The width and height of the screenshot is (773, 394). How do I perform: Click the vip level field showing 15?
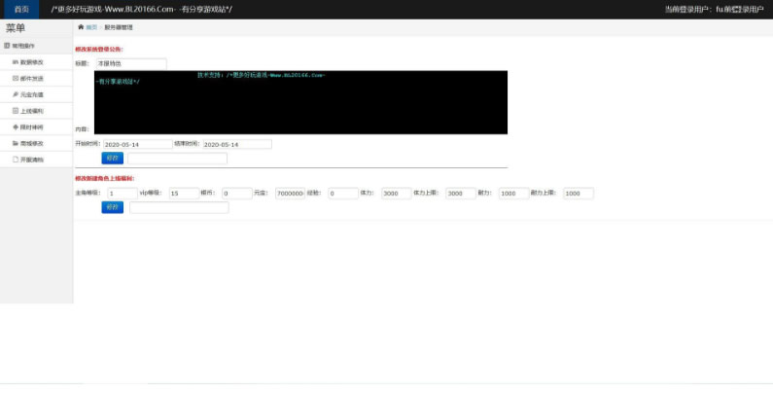[185, 194]
